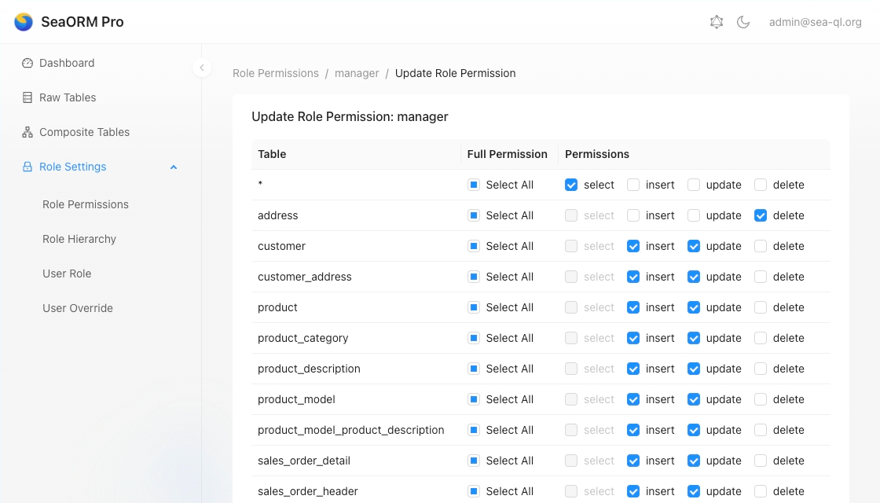Viewport: 880px width, 503px height.
Task: Uncheck select permission for the * table
Action: tap(571, 185)
